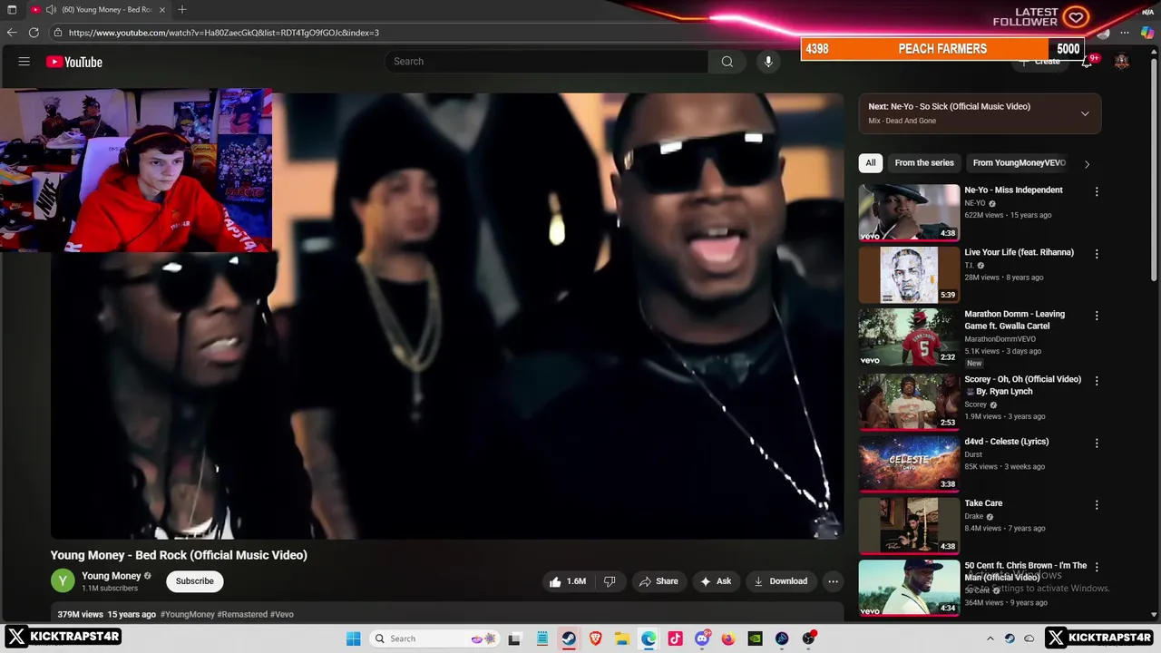
Task: Open the Young Money channel avatar
Action: click(x=63, y=580)
